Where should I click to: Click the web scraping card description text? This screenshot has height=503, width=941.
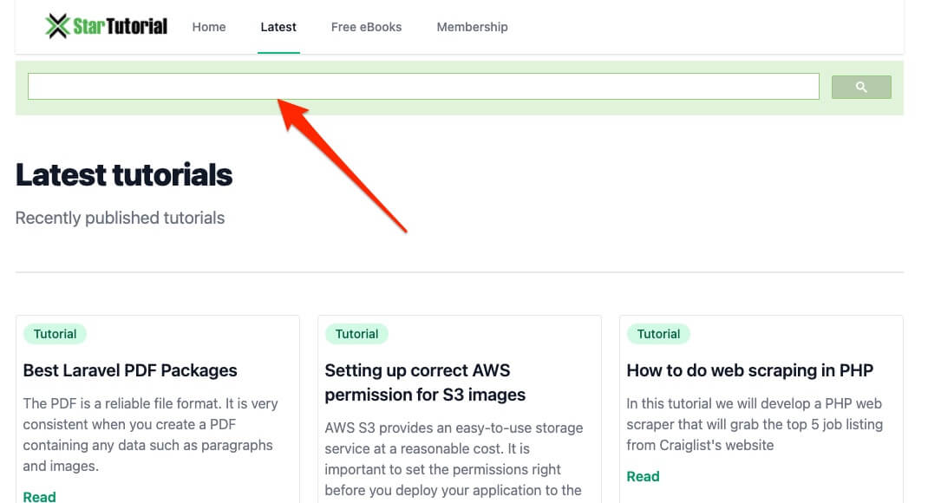point(755,424)
